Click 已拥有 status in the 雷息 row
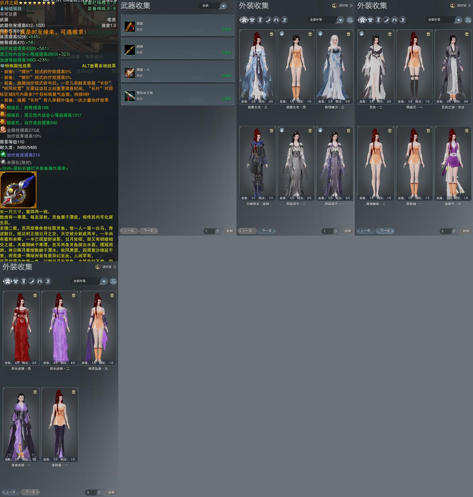The width and height of the screenshot is (473, 497). pos(227,30)
